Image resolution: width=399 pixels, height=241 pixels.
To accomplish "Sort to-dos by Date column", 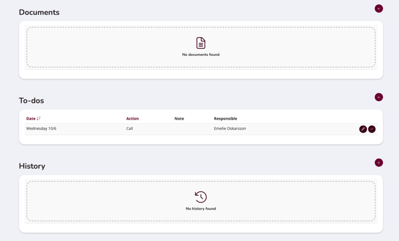I will click(x=31, y=118).
